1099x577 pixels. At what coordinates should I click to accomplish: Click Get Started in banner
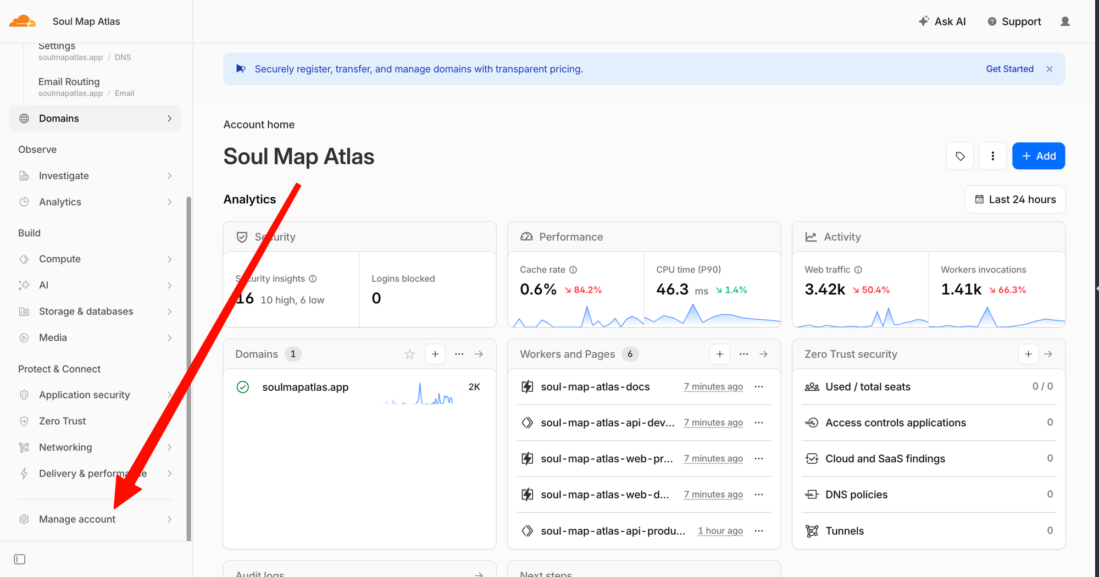1009,69
